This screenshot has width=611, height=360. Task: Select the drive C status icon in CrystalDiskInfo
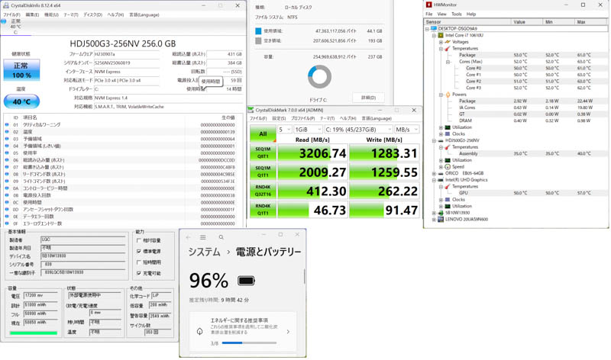(5, 22)
